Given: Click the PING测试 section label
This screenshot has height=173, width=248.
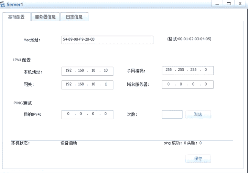Looking at the screenshot, I should coord(23,103).
